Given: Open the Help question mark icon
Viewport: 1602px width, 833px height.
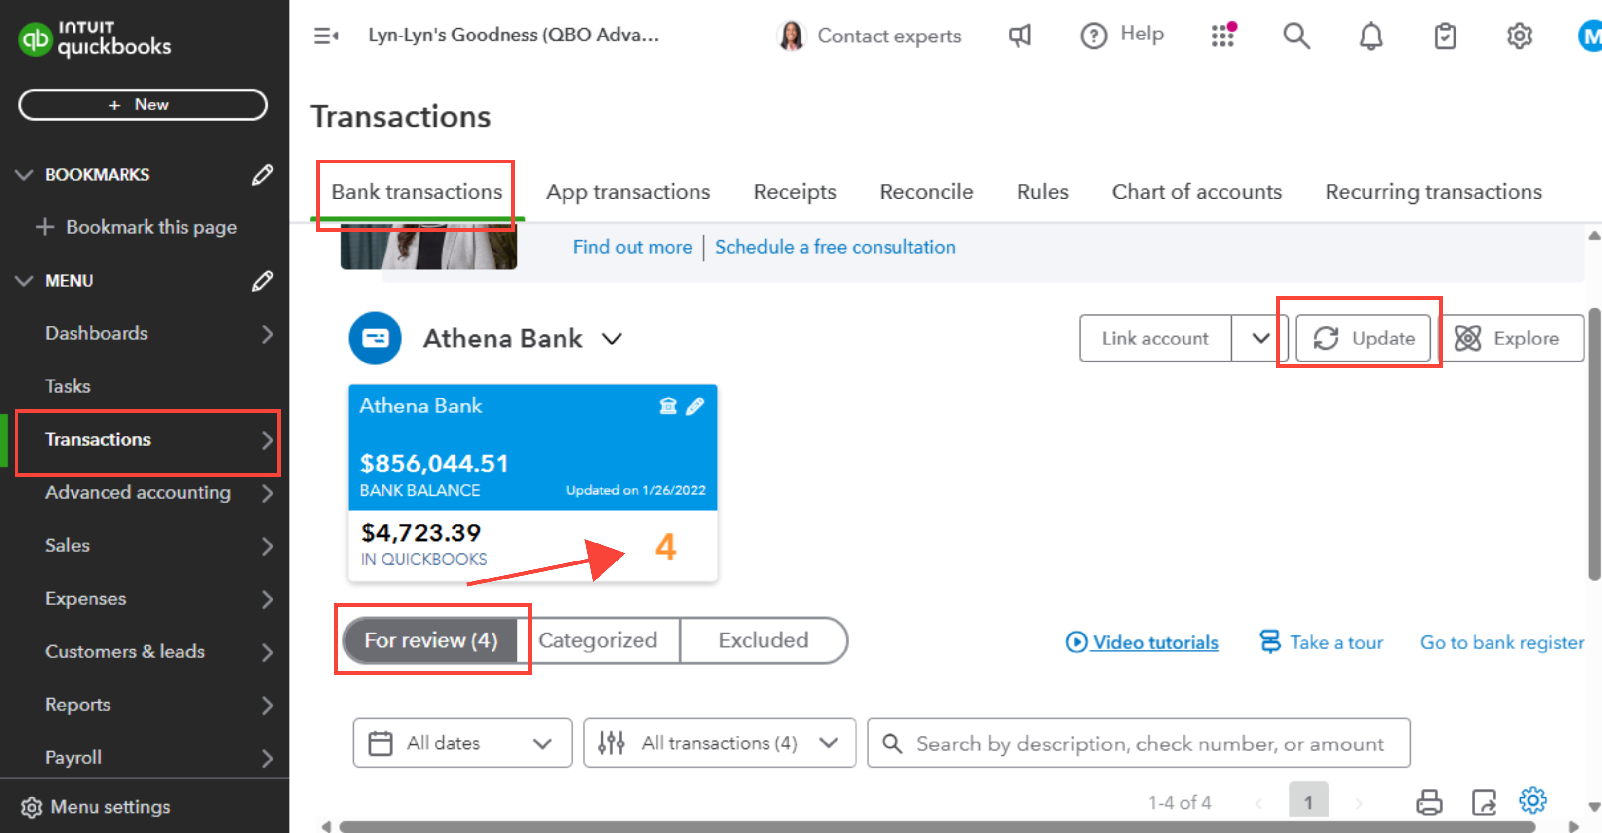Looking at the screenshot, I should coord(1093,36).
